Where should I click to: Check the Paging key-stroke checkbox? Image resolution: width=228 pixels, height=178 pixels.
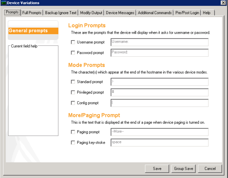coord(73,143)
